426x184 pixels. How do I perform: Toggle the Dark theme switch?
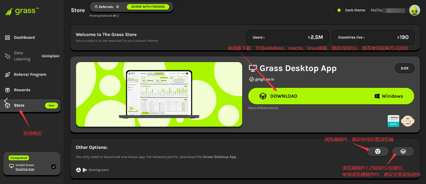[337, 10]
